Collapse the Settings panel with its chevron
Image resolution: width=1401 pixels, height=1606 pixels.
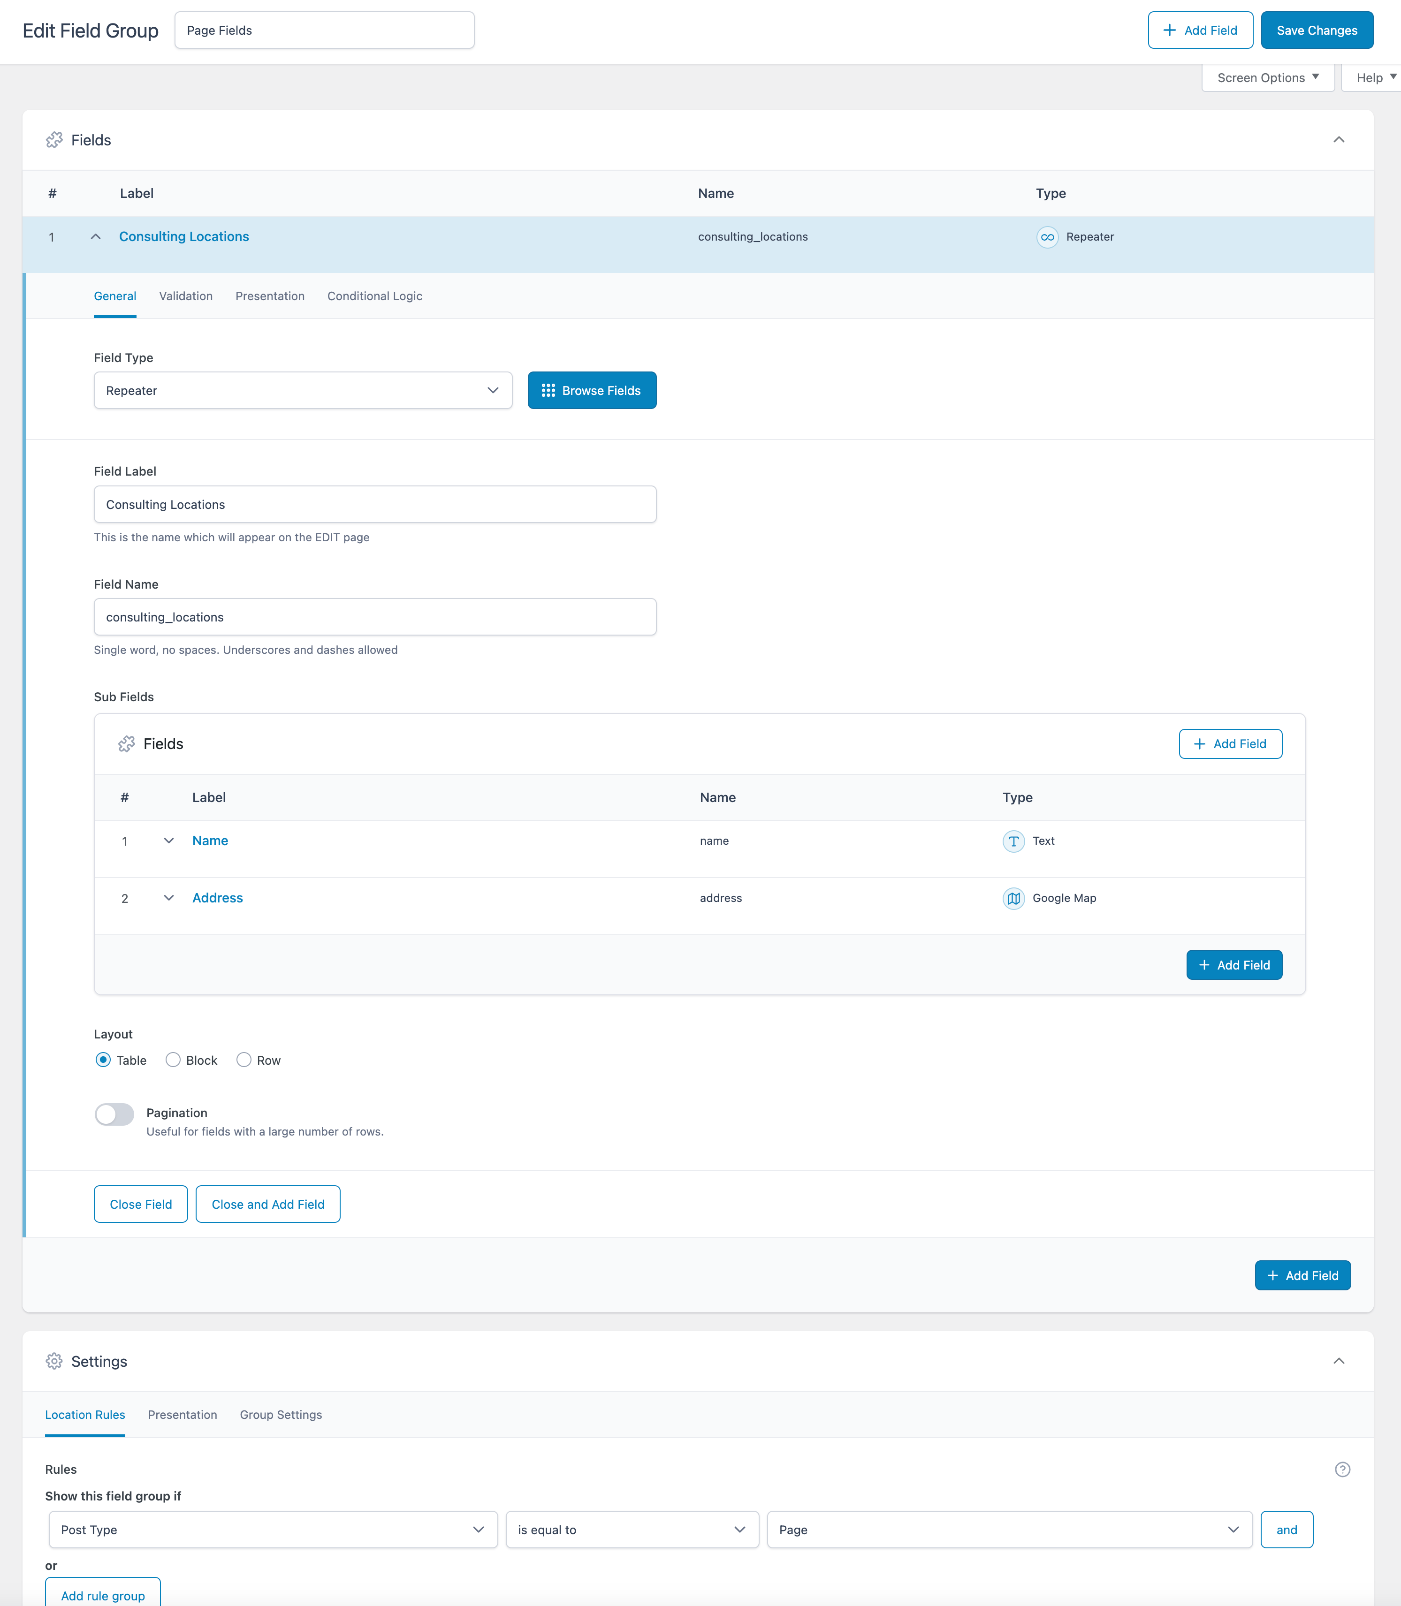[x=1339, y=1361]
